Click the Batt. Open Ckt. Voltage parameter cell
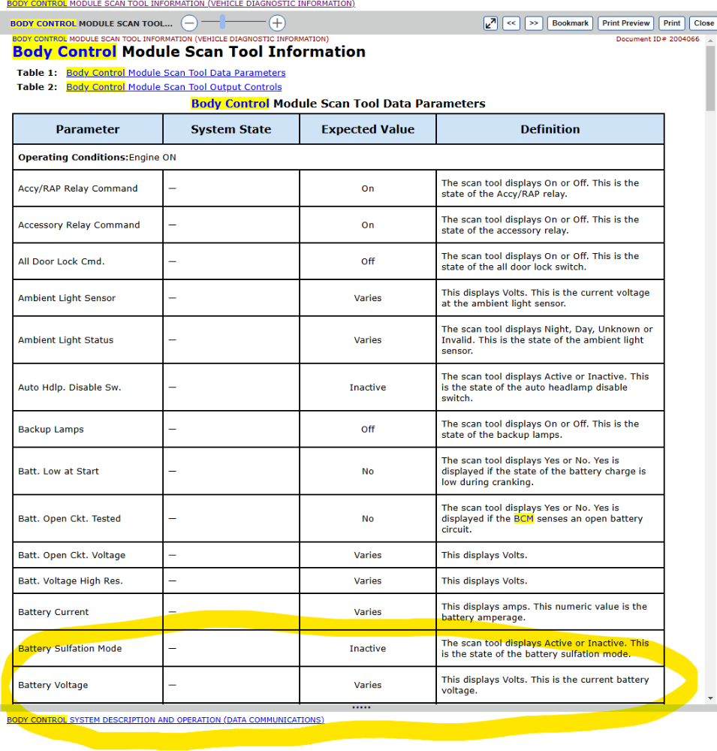Image resolution: width=717 pixels, height=751 pixels. [88, 555]
